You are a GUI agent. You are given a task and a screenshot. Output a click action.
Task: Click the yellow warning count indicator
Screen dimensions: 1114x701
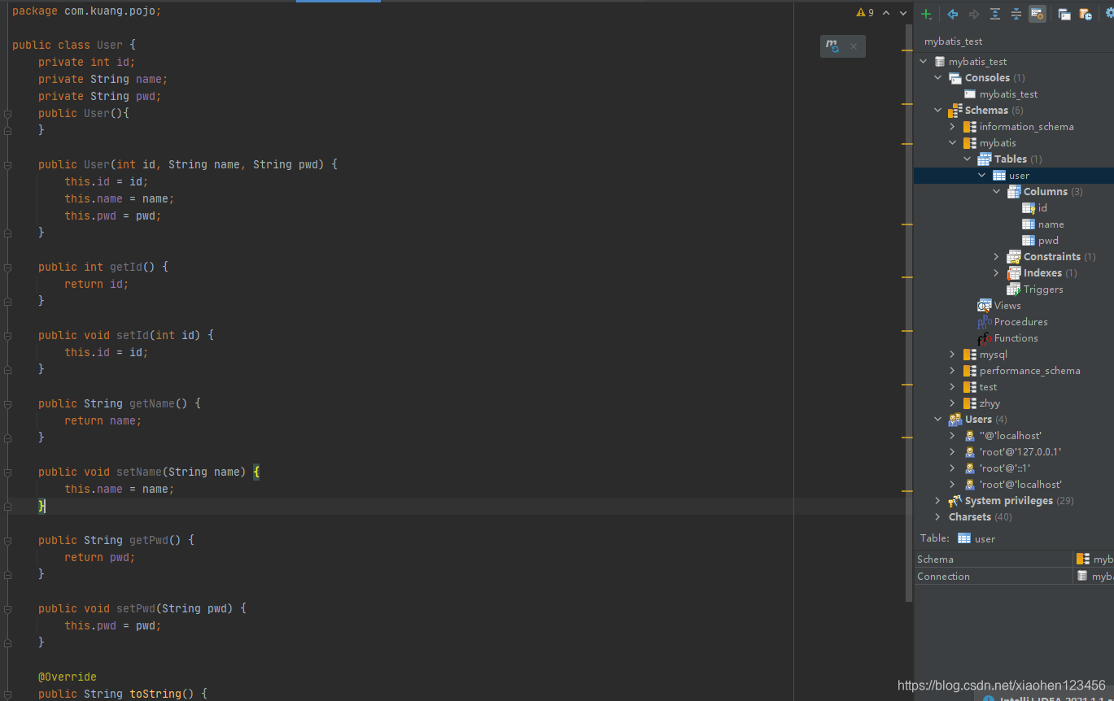pyautogui.click(x=865, y=13)
